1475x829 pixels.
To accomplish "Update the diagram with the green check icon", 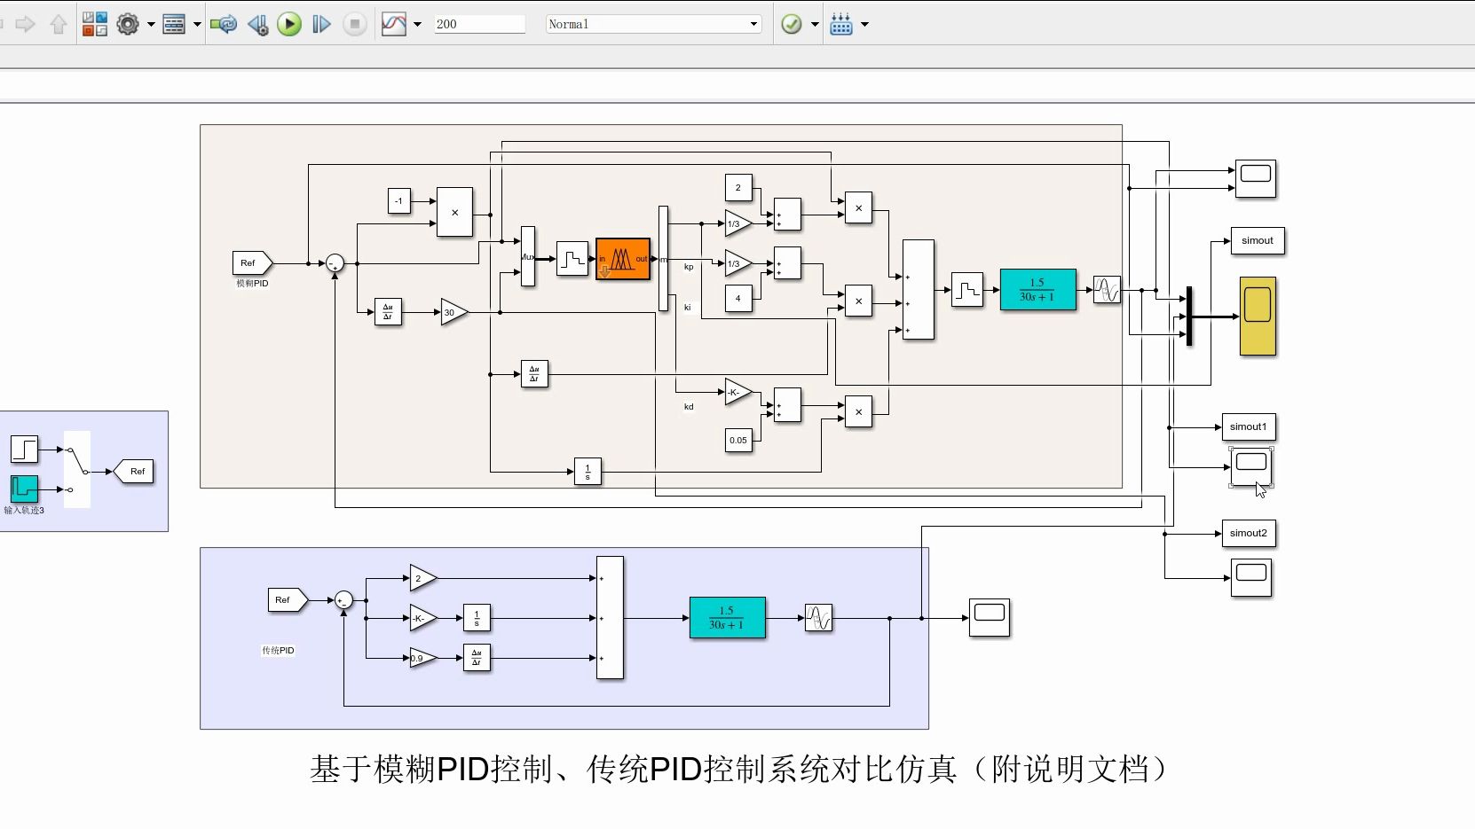I will click(791, 24).
